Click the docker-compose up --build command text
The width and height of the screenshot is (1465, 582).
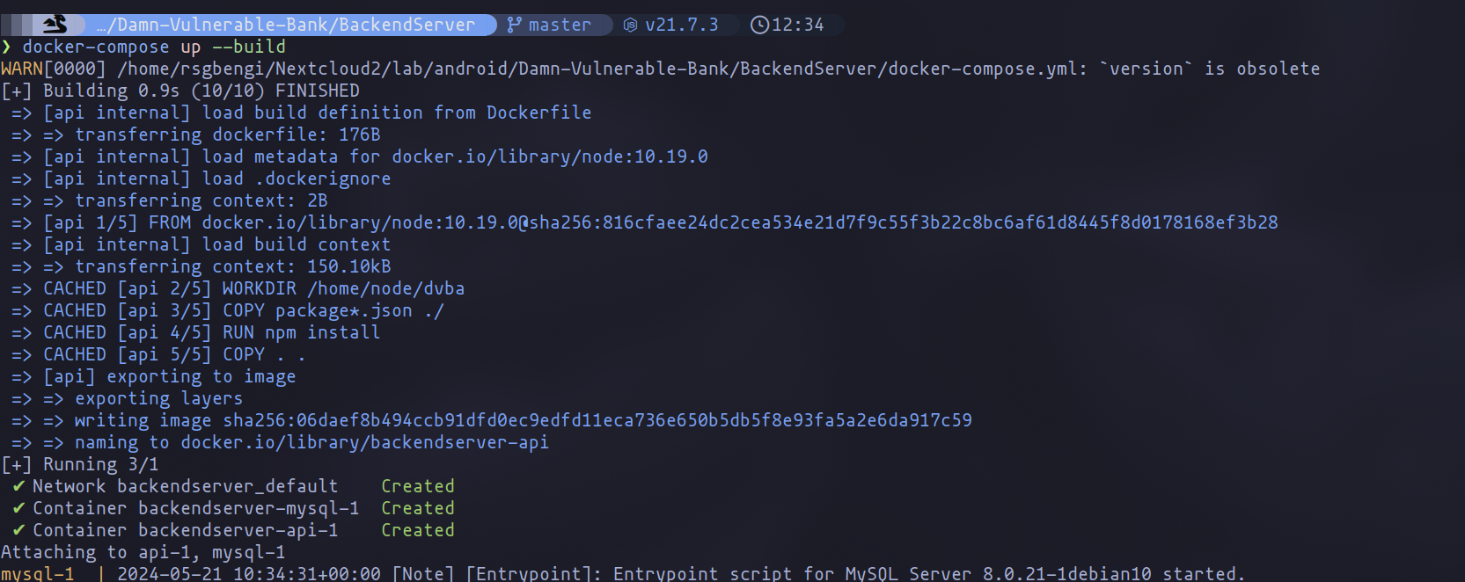154,47
